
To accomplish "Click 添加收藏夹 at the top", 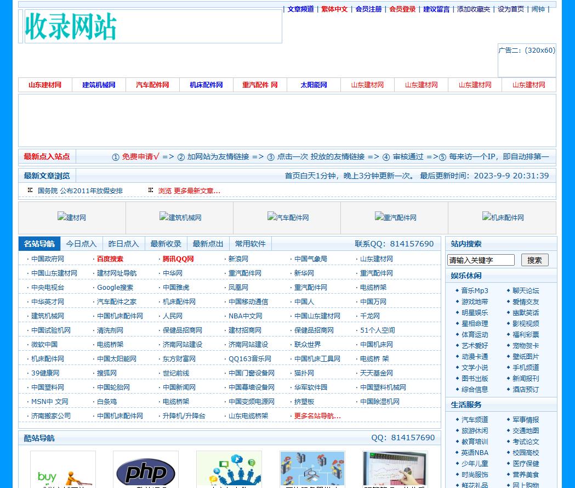I will click(474, 9).
